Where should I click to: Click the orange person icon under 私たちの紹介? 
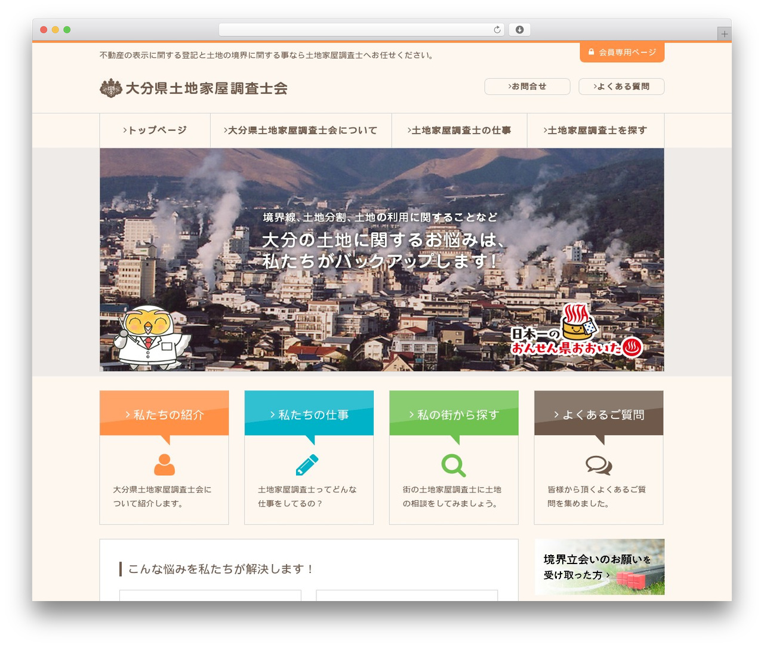(x=164, y=464)
